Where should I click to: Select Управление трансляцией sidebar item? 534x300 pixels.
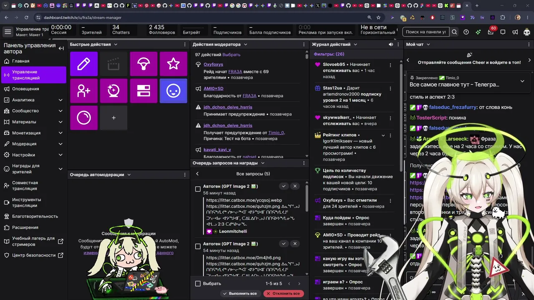point(33,75)
